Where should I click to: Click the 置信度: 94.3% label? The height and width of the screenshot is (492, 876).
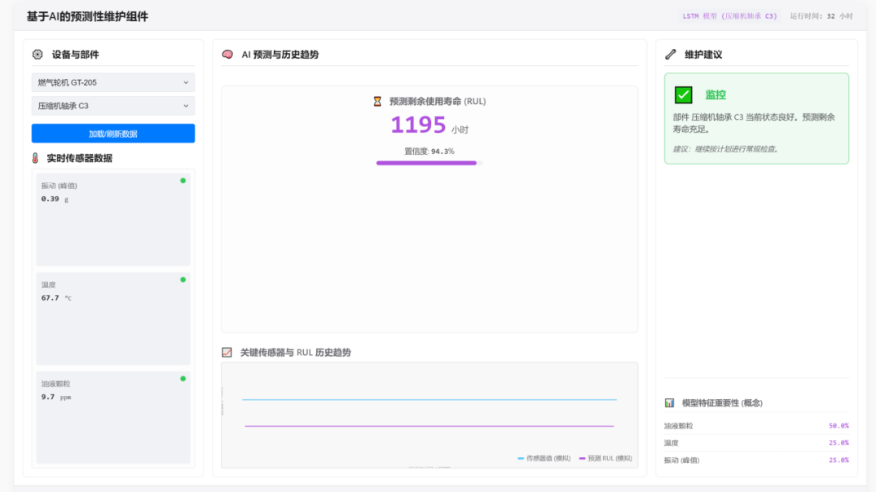coord(429,152)
